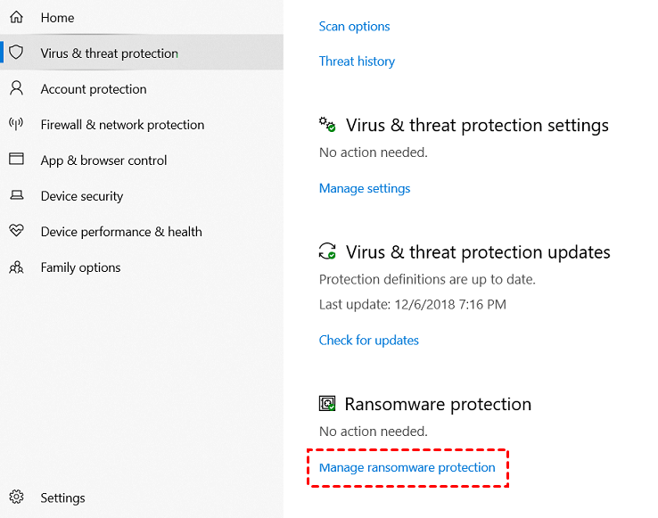
Task: Select Device performance & health entry
Action: 121,232
